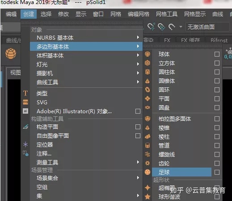This screenshot has height=201, width=232.
Task: Click the prism icon next to 棱柱
Action: (147, 136)
